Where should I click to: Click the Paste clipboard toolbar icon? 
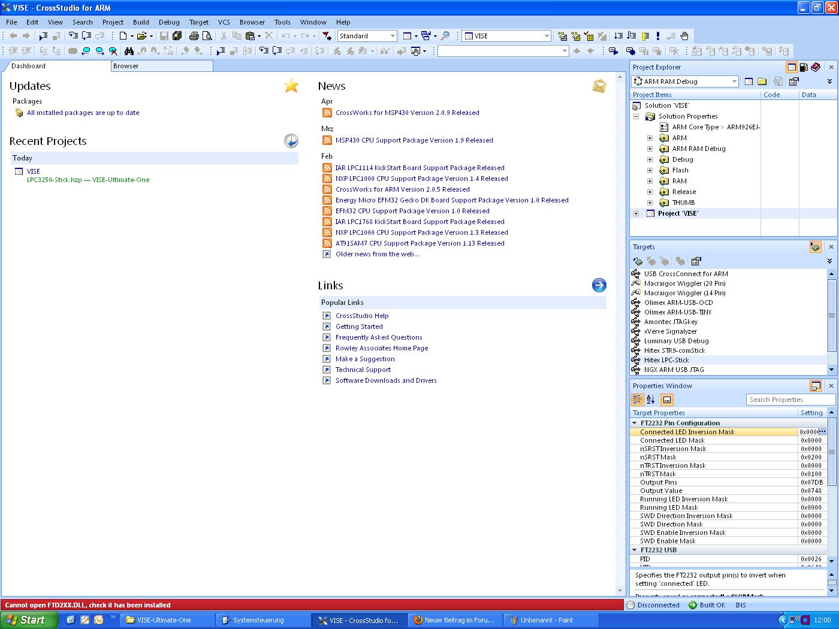[251, 36]
